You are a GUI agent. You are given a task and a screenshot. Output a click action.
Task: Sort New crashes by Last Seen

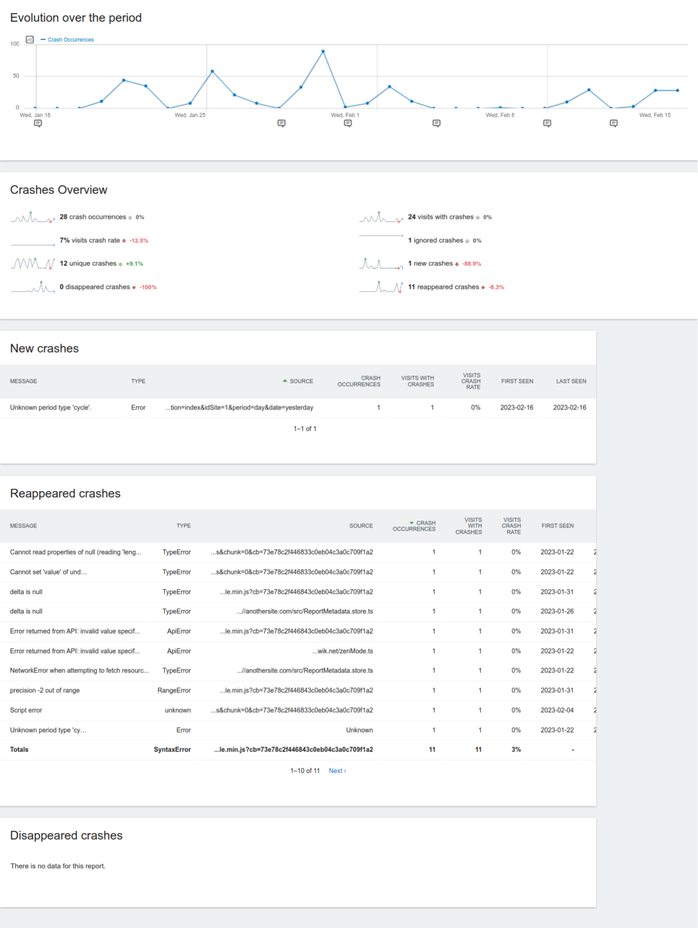(x=571, y=382)
